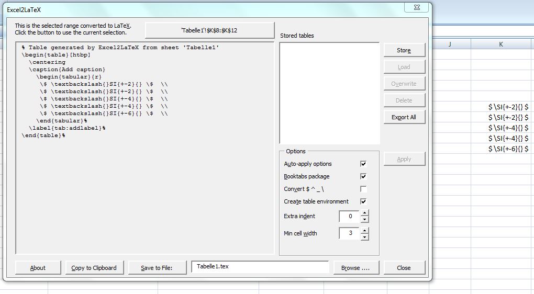The image size is (534, 294).
Task: Select column K header in Excel
Action: 500,44
